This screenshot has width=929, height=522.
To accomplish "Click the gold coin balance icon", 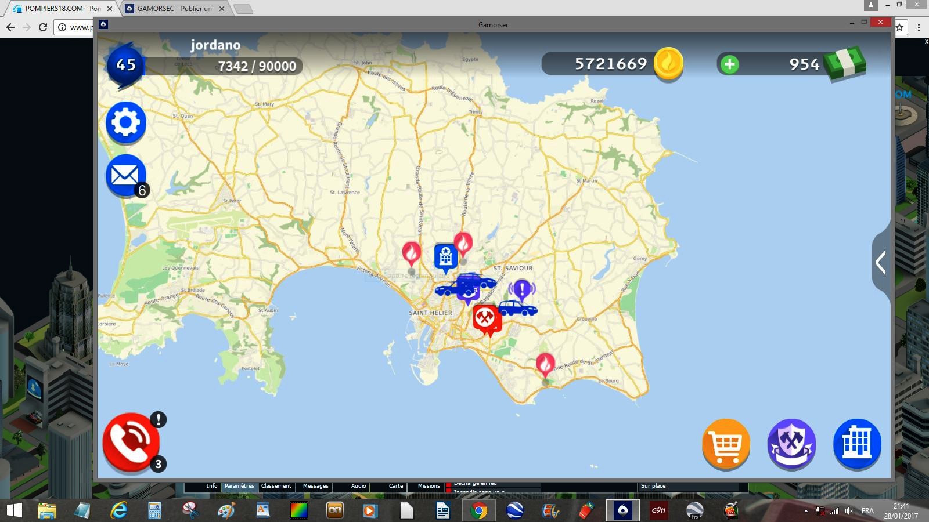I will pos(668,63).
